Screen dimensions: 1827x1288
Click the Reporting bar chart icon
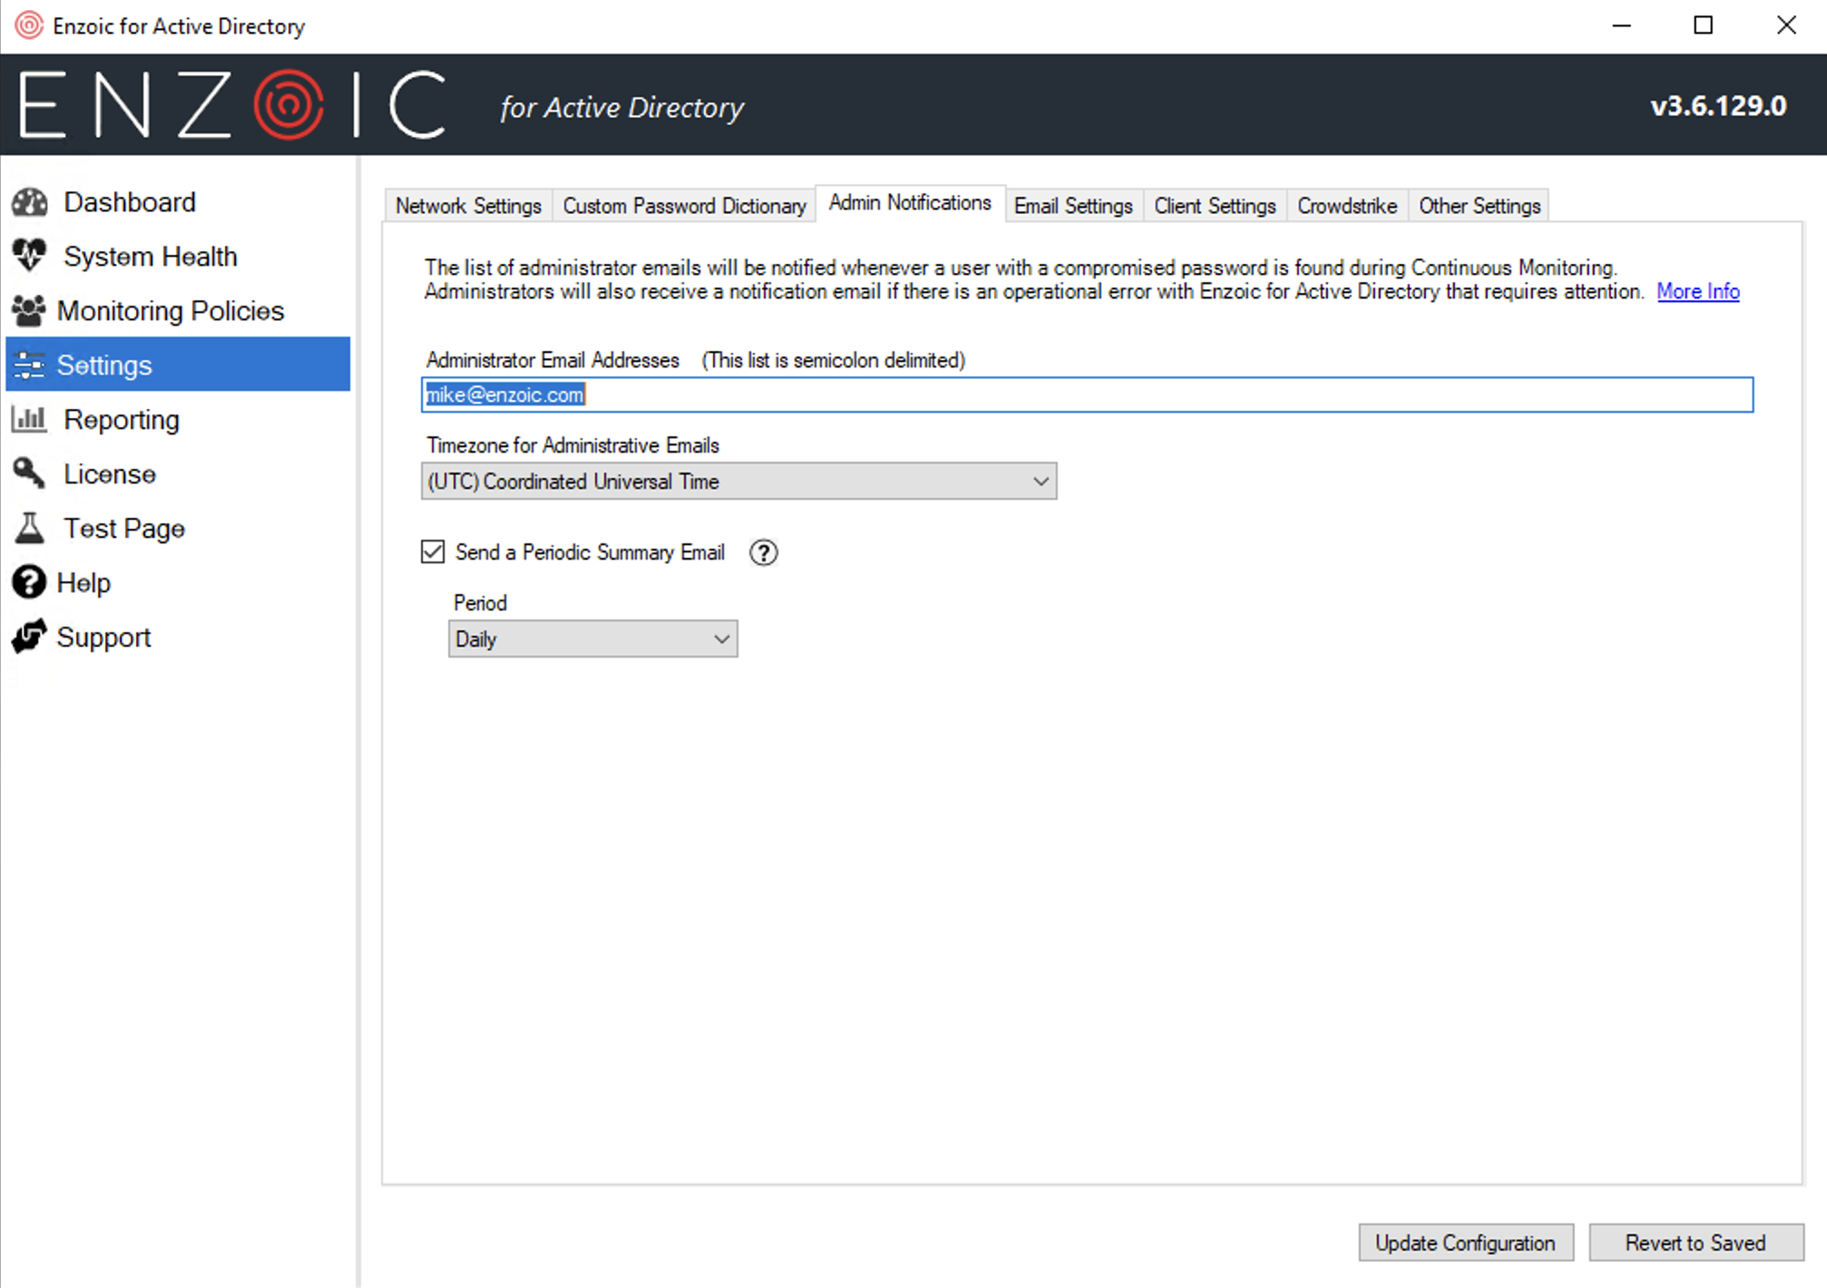pyautogui.click(x=29, y=419)
